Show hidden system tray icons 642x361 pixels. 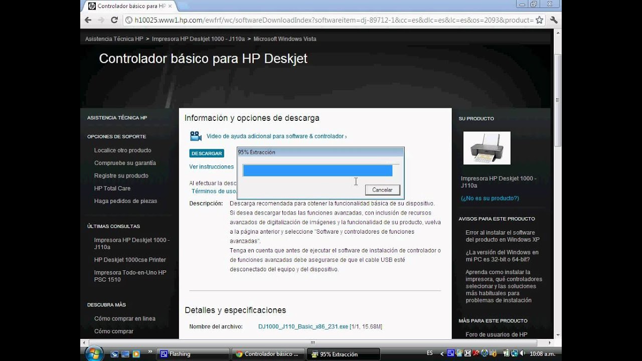[443, 354]
